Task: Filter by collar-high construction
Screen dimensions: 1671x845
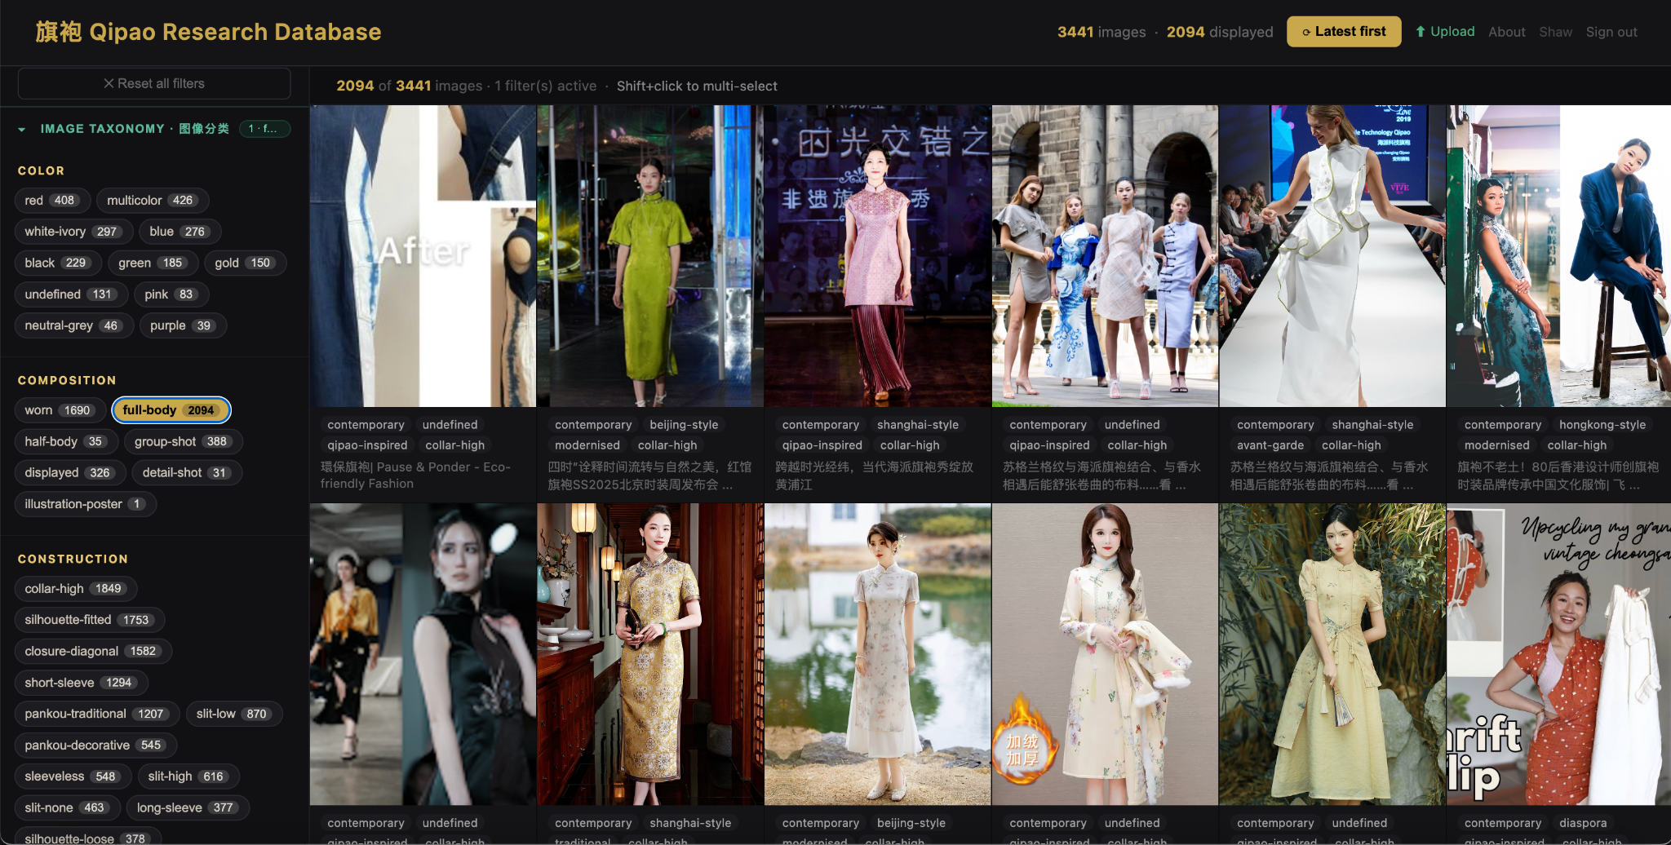Action: point(76,589)
